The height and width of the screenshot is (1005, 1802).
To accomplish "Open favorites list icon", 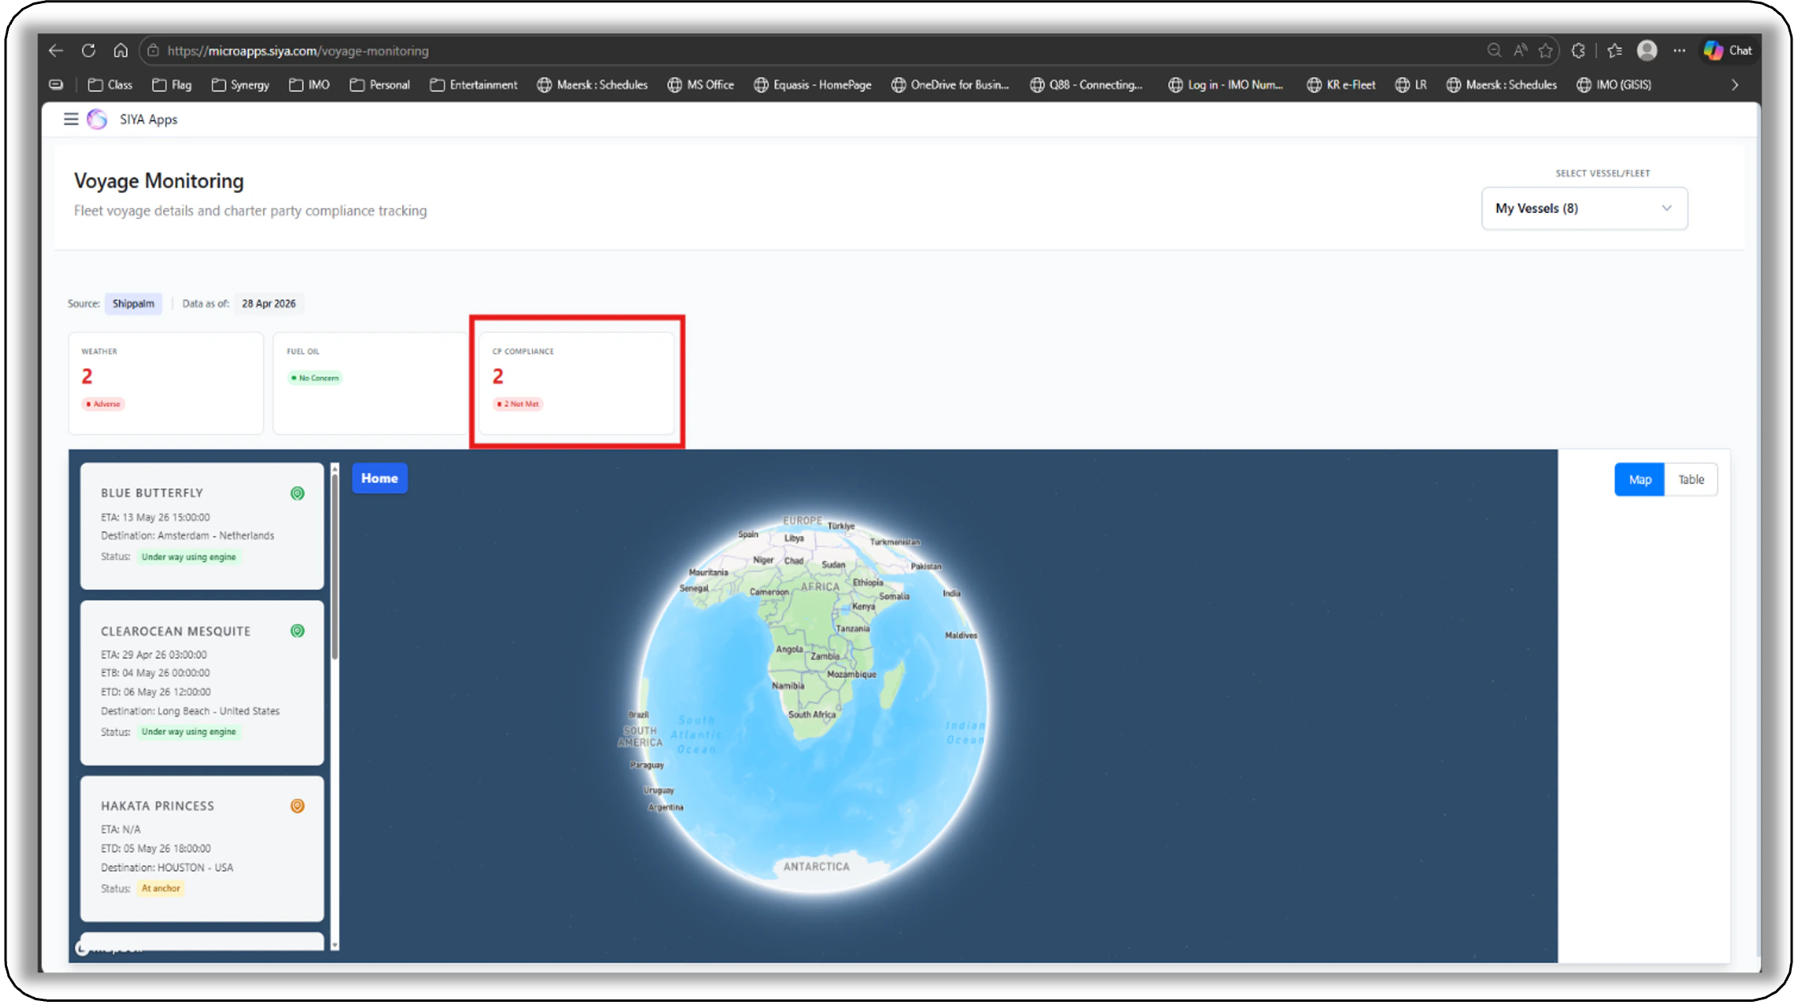I will click(x=1614, y=51).
